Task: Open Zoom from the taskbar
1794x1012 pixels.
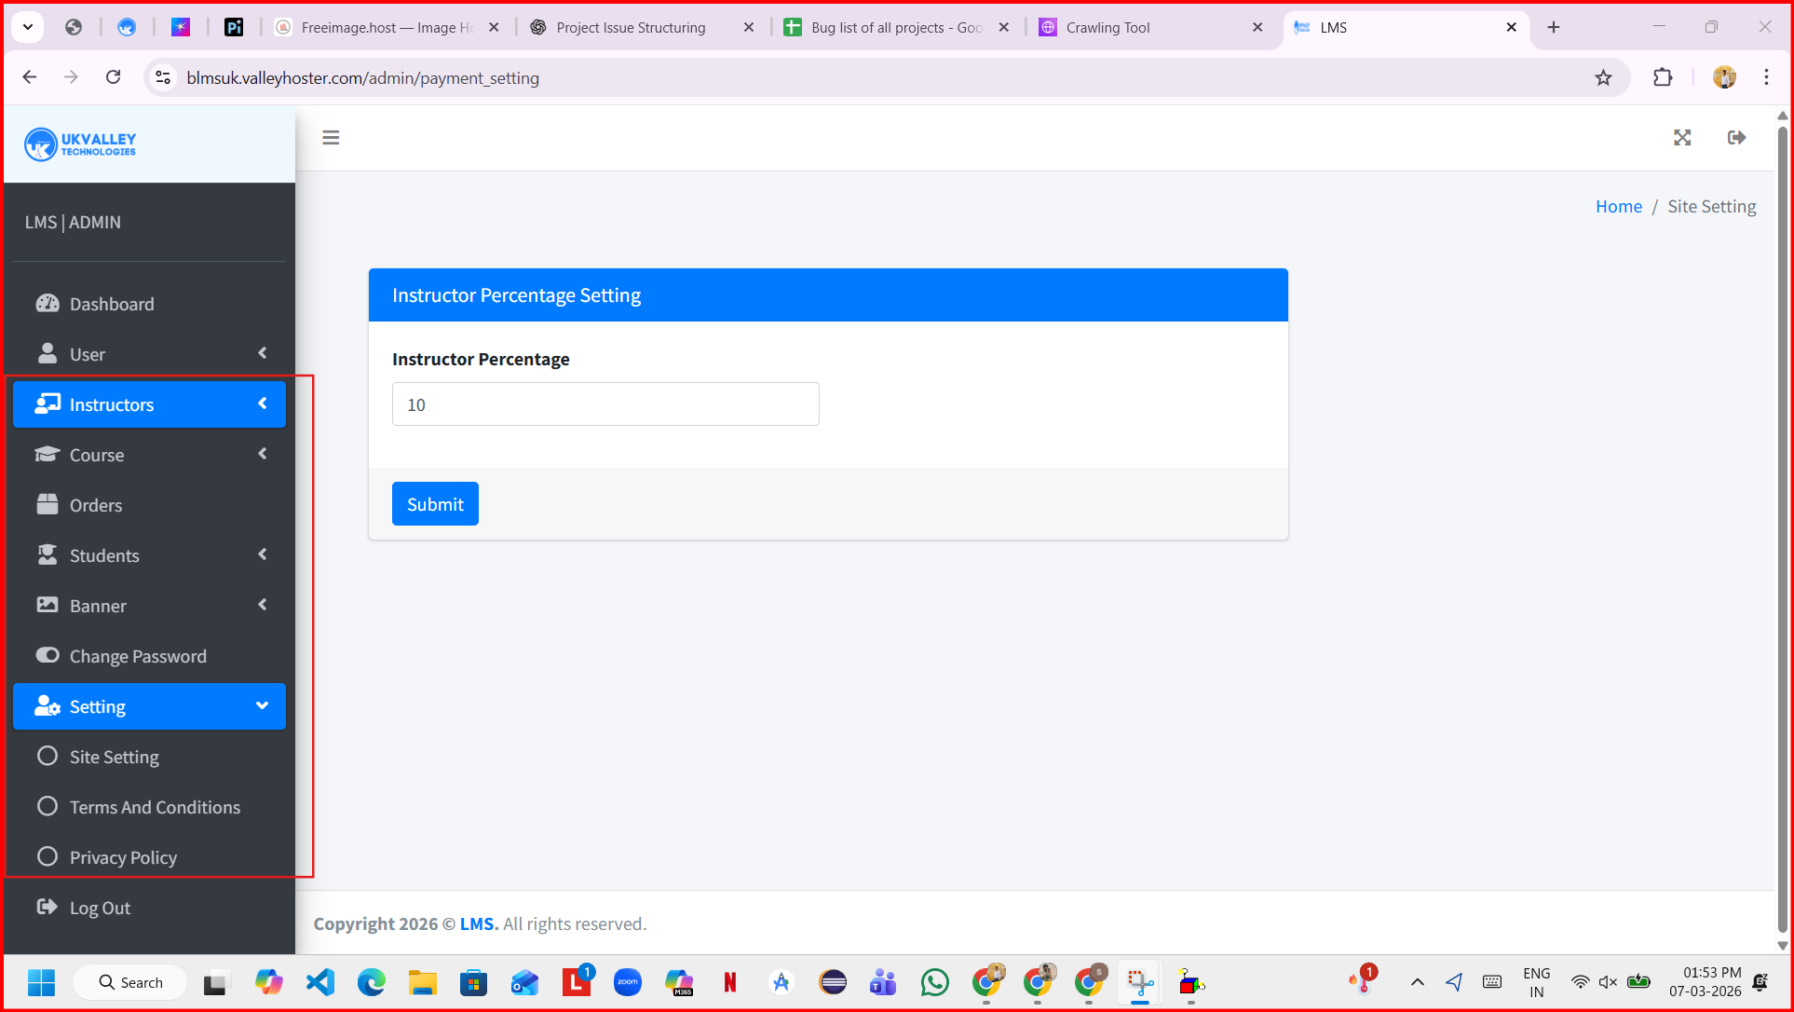Action: 628,982
